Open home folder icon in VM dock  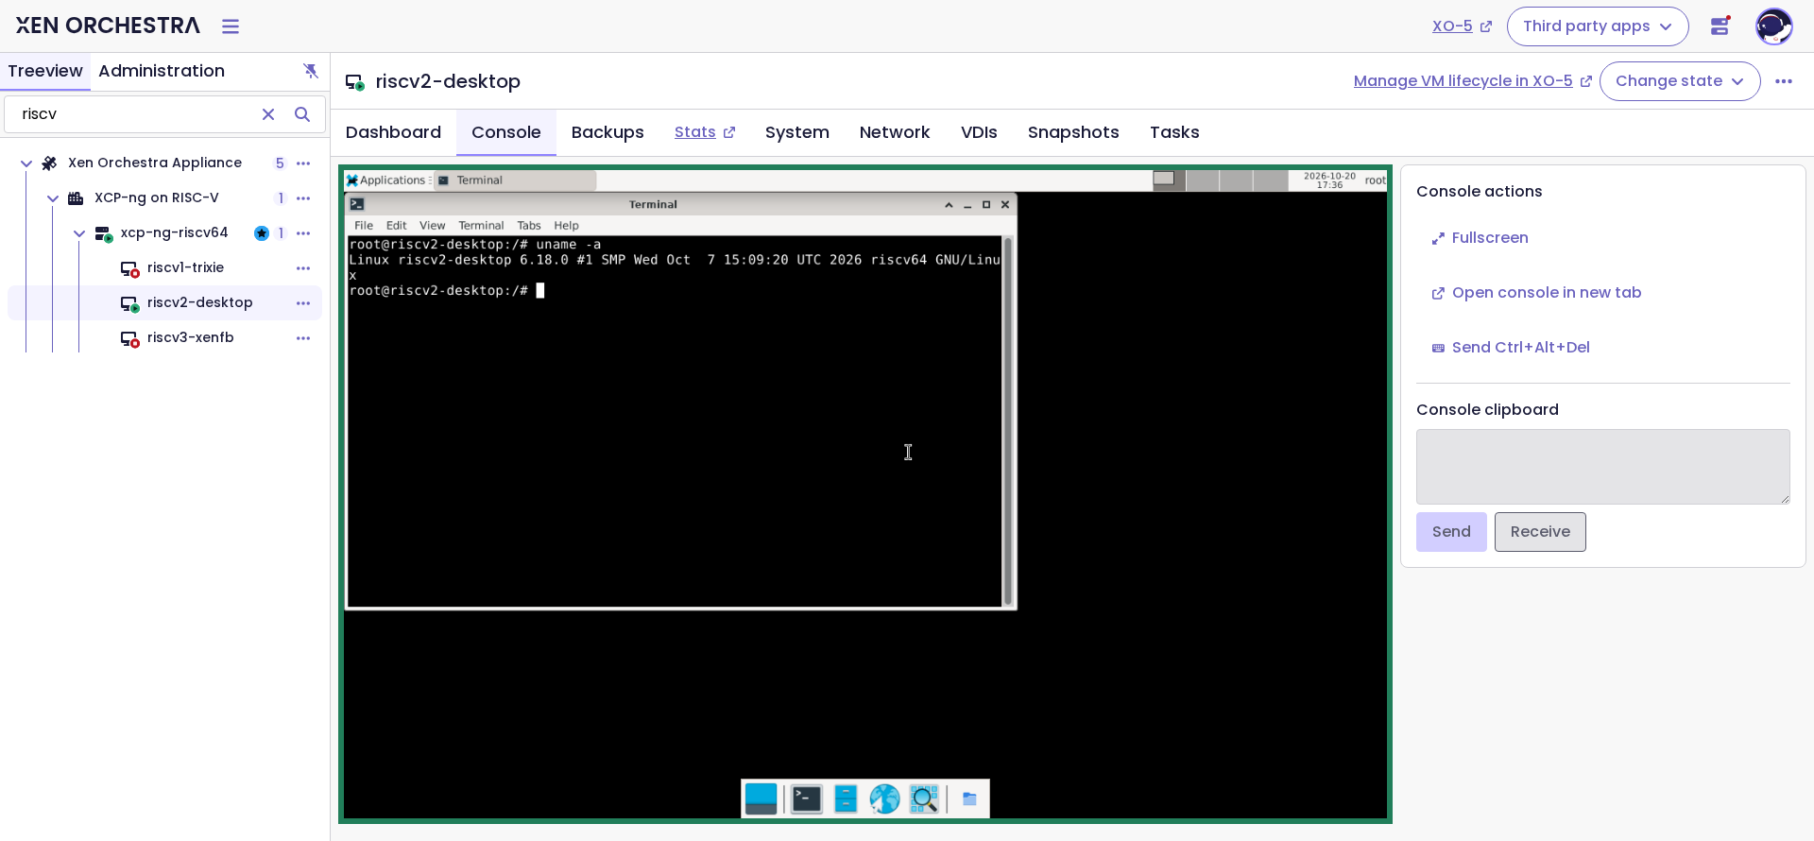click(969, 799)
